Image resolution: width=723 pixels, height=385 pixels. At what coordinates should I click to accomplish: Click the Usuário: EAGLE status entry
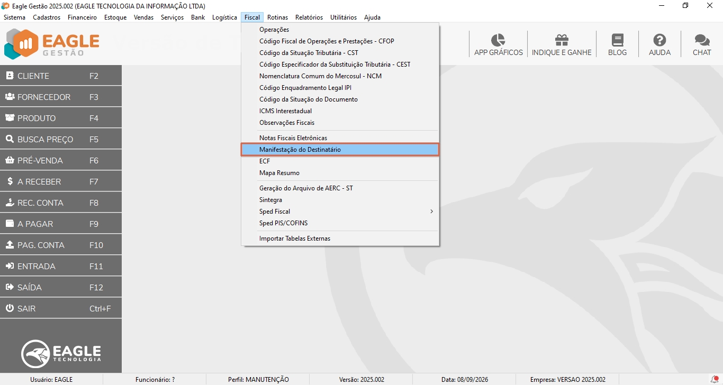pyautogui.click(x=51, y=380)
